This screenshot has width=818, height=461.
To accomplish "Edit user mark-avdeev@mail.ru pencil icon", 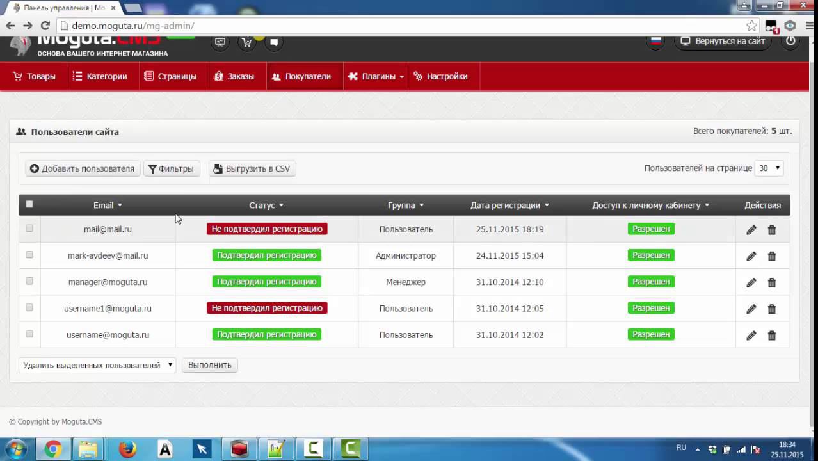I will click(751, 256).
